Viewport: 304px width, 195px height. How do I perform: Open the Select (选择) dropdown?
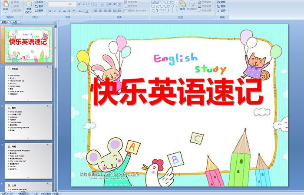coord(222,10)
